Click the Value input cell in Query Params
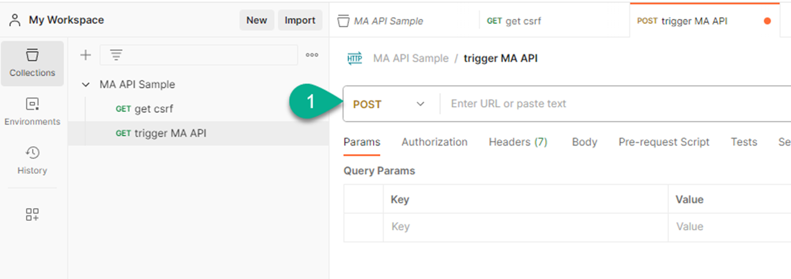 pyautogui.click(x=729, y=227)
